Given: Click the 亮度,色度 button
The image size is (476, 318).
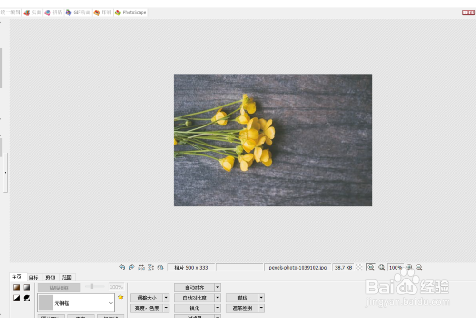Looking at the screenshot, I should (x=147, y=308).
